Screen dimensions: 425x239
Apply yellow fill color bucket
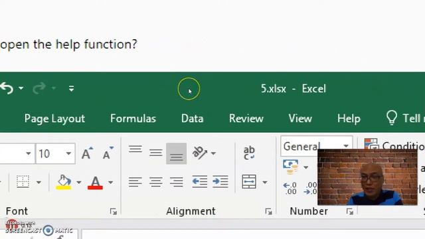tap(64, 182)
